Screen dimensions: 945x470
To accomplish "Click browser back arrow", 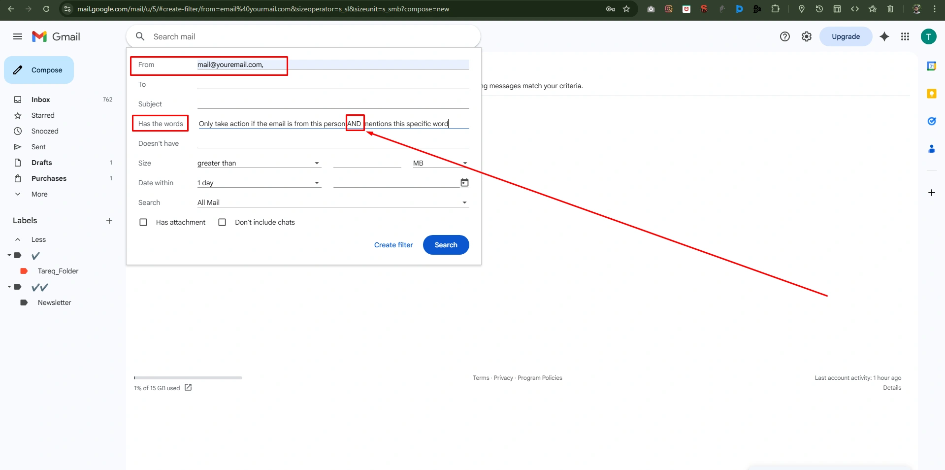I will click(x=11, y=9).
